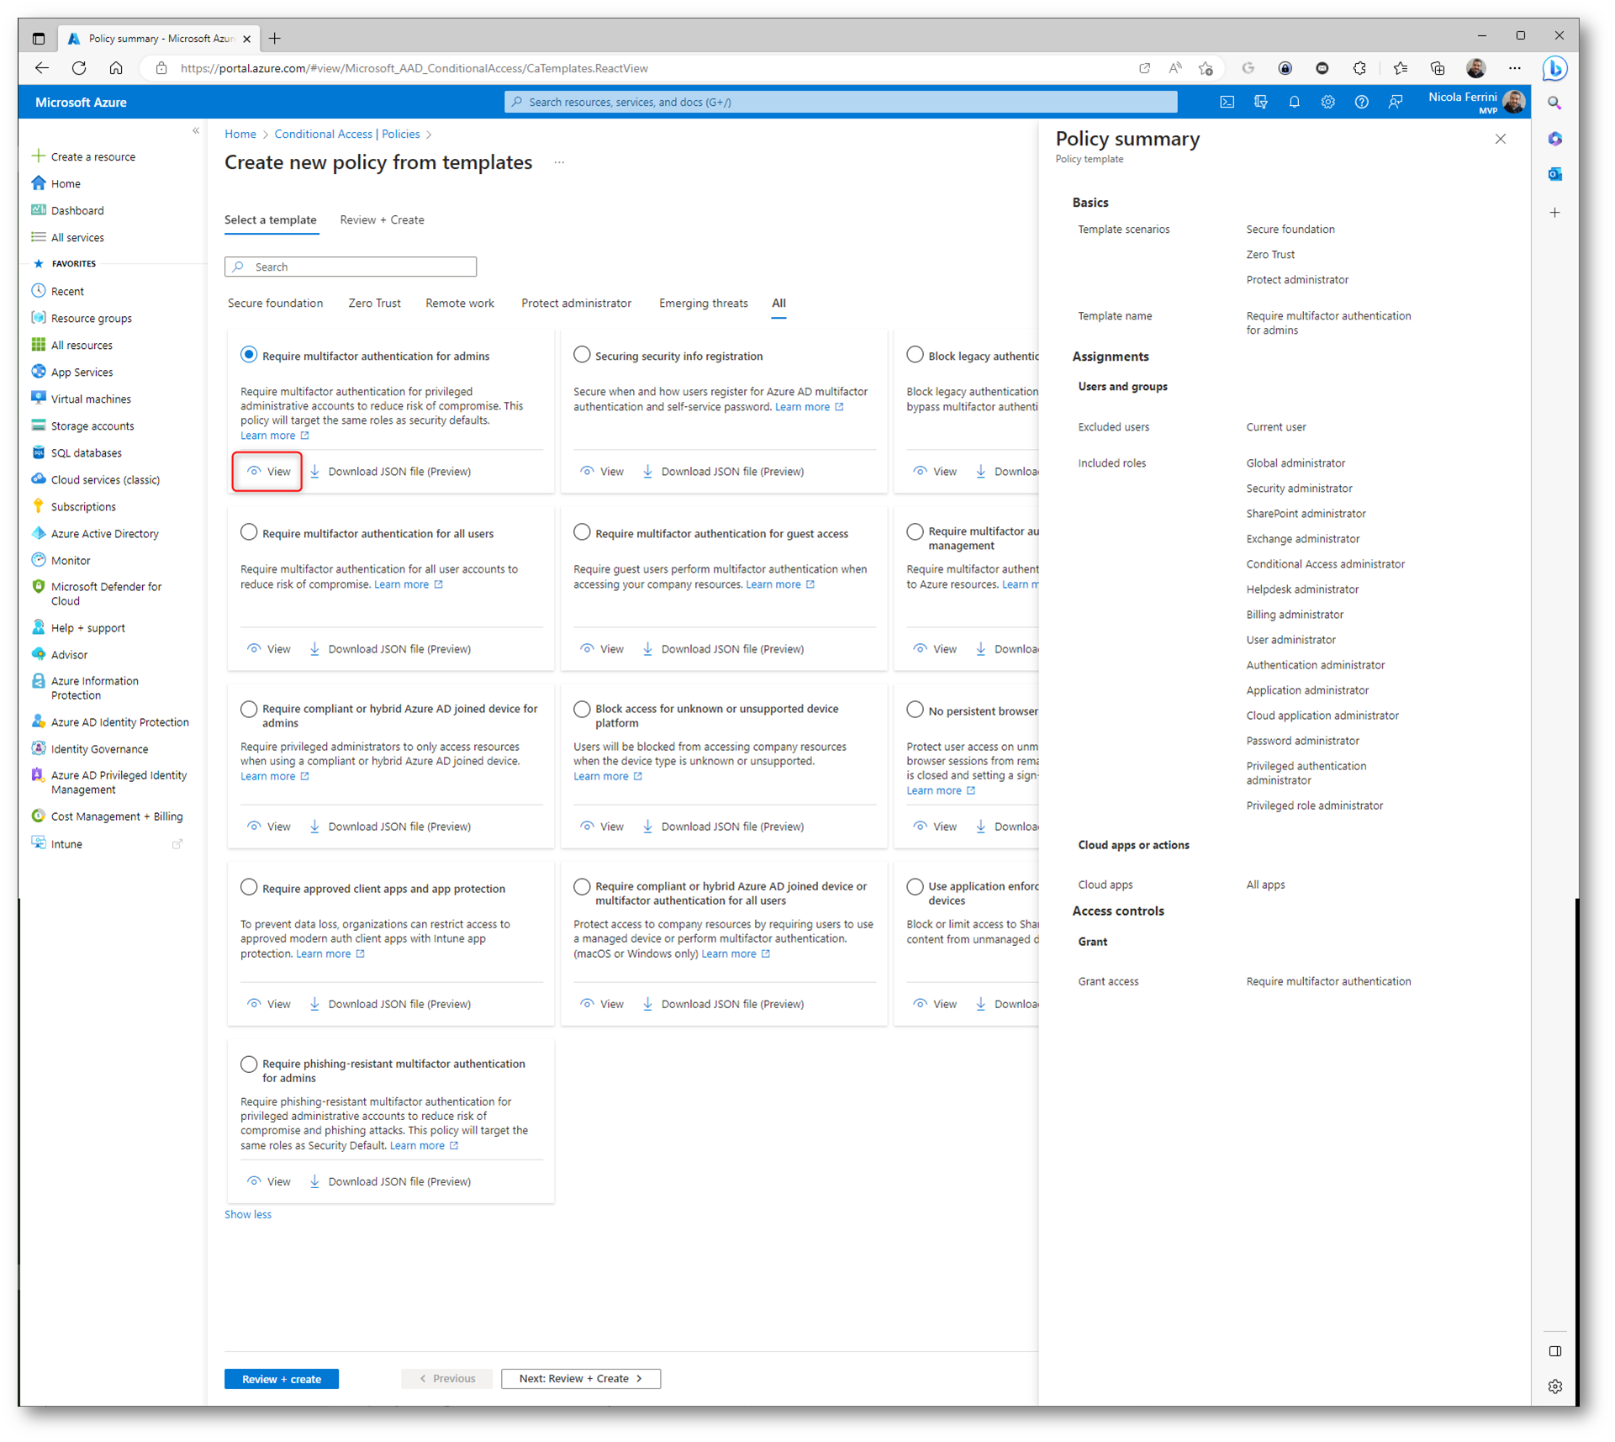This screenshot has width=1615, height=1442.
Task: Open portal Settings gear icon
Action: click(x=1327, y=102)
